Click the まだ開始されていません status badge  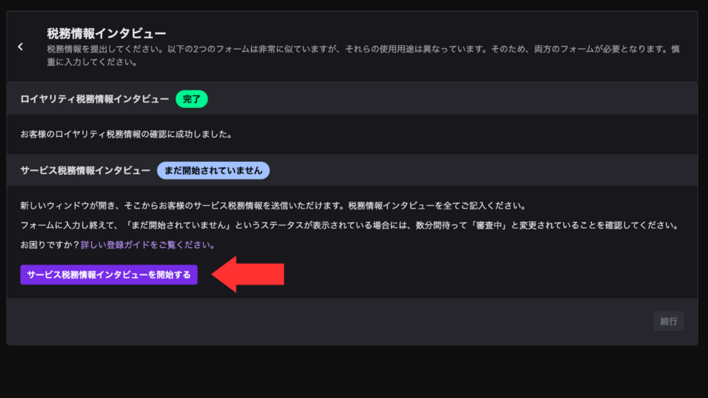coord(213,171)
